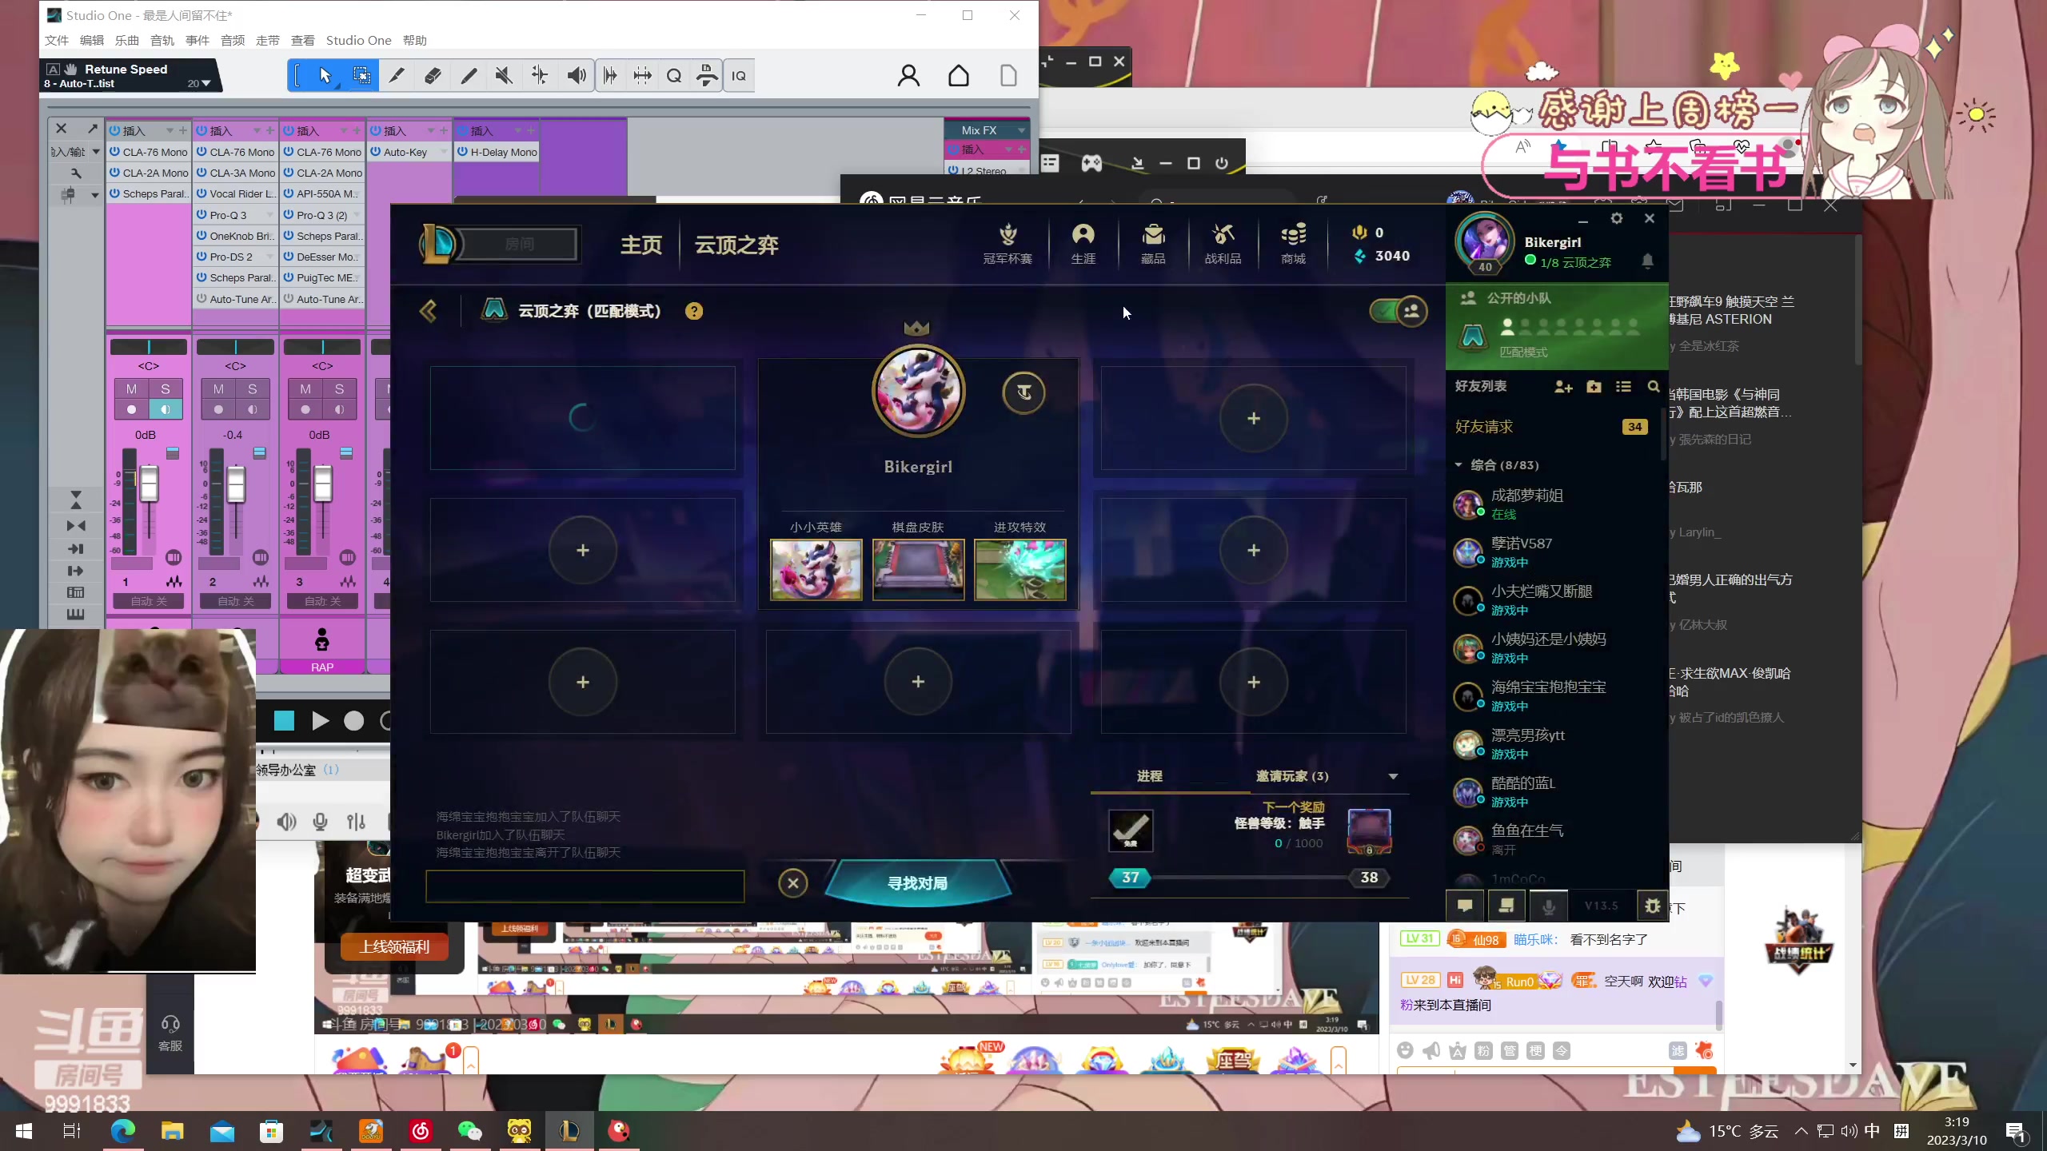Click the cancel X button beside 寻找对局
This screenshot has width=2047, height=1151.
793,883
